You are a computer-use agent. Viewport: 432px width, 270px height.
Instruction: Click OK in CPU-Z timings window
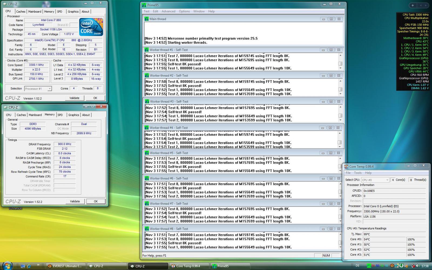(96, 201)
